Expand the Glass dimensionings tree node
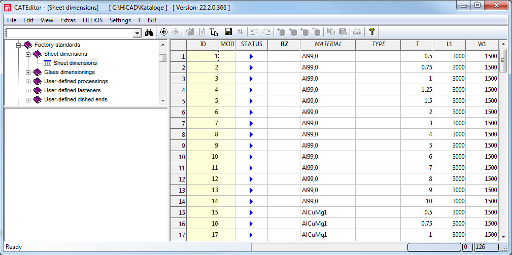 [x=28, y=72]
